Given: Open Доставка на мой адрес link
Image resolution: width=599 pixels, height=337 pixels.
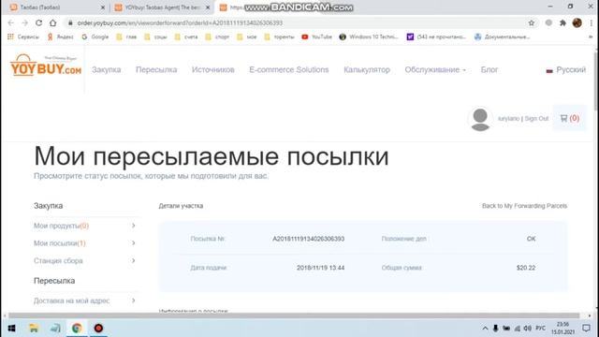Looking at the screenshot, I should 71,300.
